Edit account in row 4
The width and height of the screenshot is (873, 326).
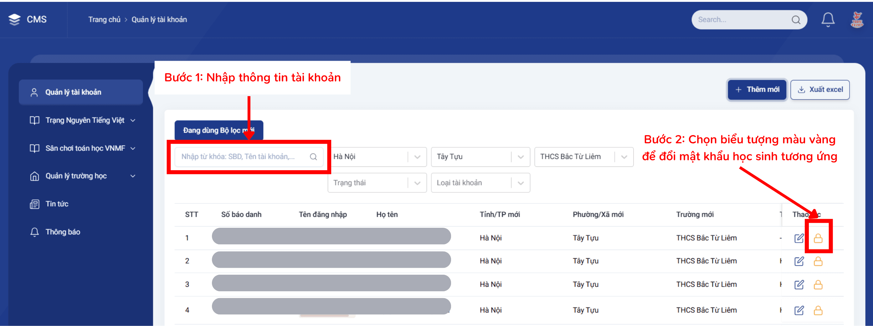[x=799, y=310]
